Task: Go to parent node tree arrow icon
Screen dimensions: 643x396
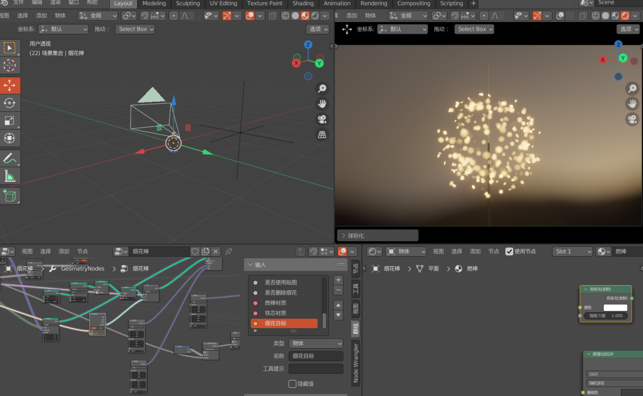Action: click(300, 251)
